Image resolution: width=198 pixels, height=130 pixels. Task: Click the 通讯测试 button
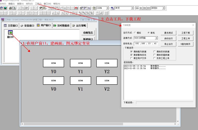pyautogui.click(x=168, y=33)
